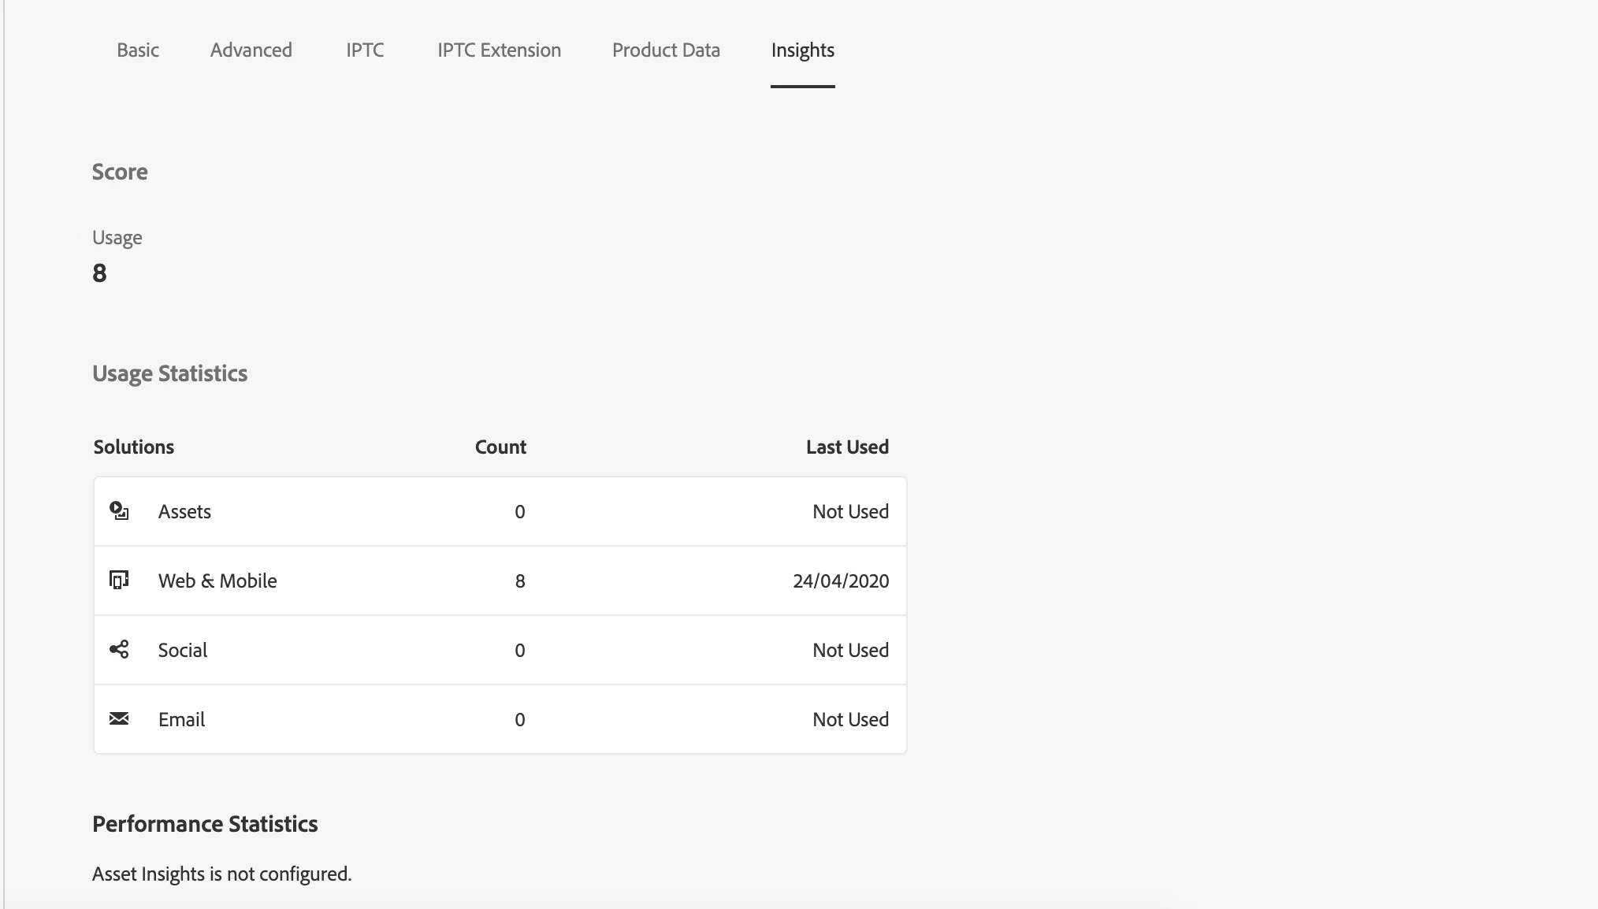Click Web & Mobile row label

click(x=217, y=581)
